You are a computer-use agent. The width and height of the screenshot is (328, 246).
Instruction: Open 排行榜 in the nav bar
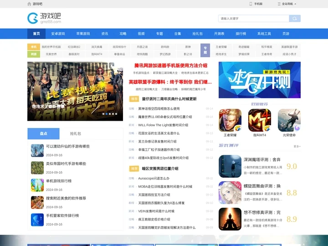coord(241,33)
